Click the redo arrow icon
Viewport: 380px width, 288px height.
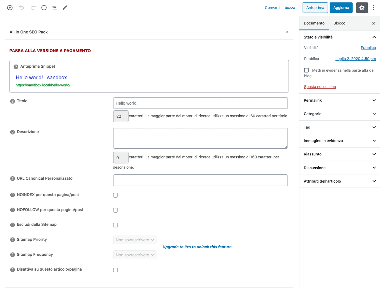33,8
